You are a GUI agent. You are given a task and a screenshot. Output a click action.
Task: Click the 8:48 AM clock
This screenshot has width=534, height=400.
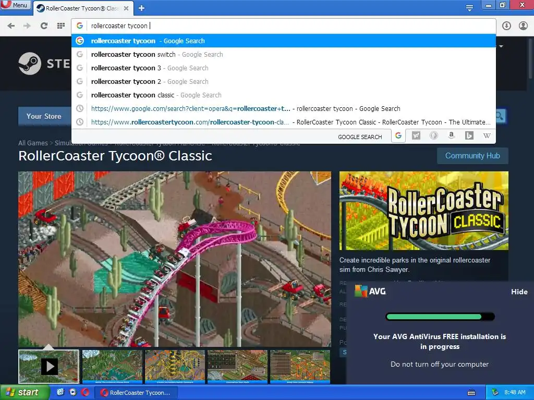tap(515, 393)
